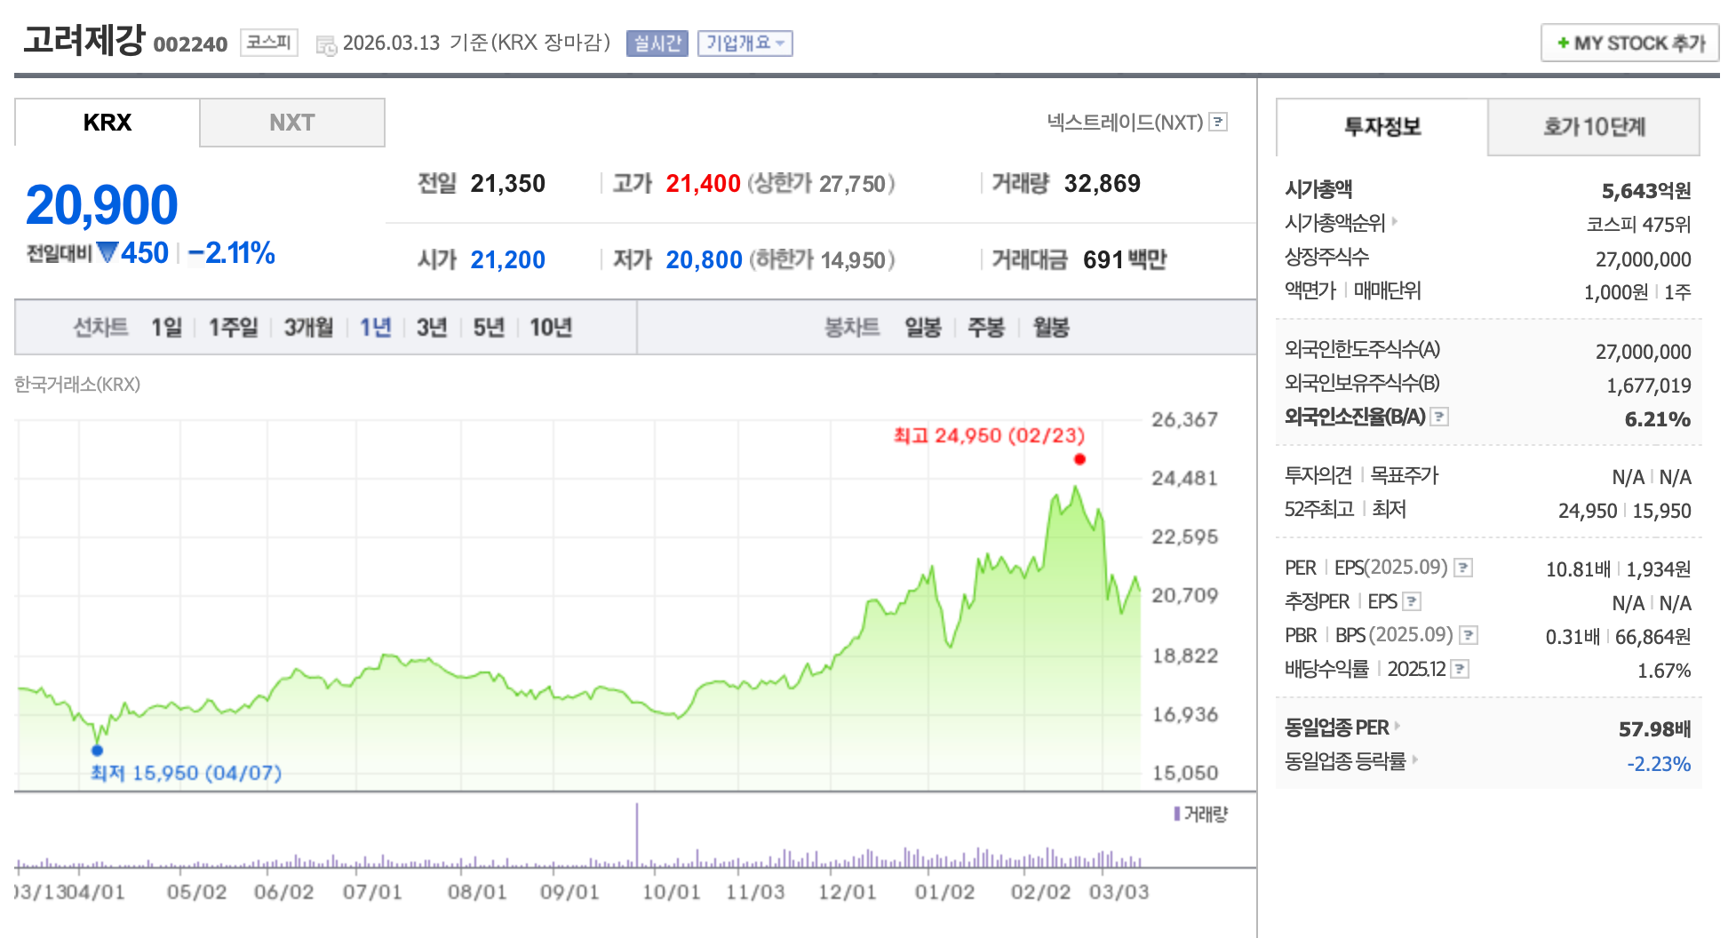The width and height of the screenshot is (1736, 938).
Task: Open the 동일업종 PER link
Action: 1337,727
